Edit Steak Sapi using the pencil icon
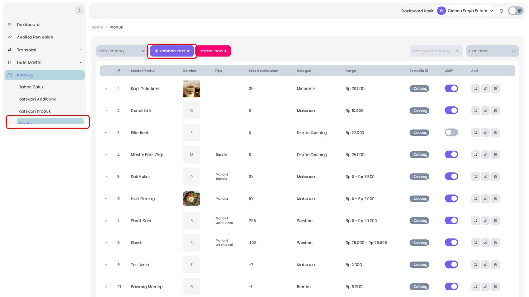This screenshot has height=297, width=529. pos(485,221)
